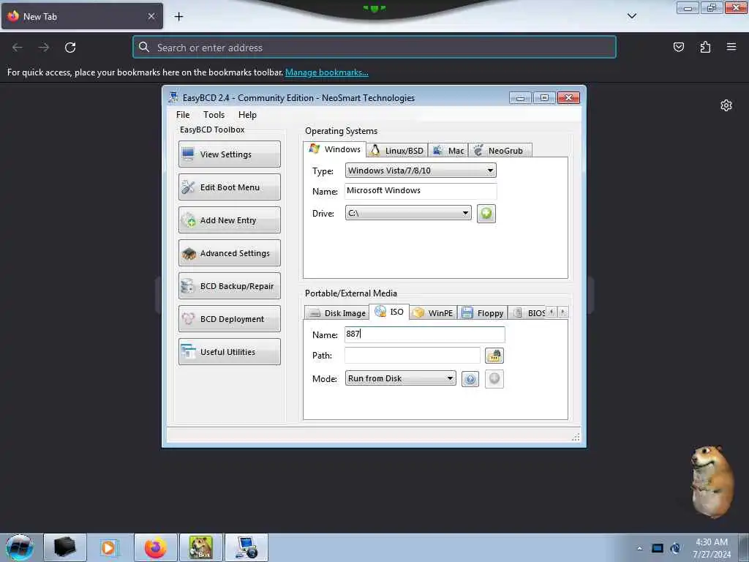
Task: Open BCD Backup/Repair section
Action: coord(229,286)
